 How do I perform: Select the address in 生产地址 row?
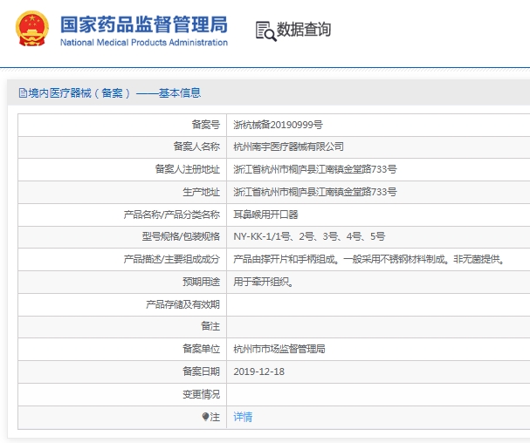[x=315, y=192]
